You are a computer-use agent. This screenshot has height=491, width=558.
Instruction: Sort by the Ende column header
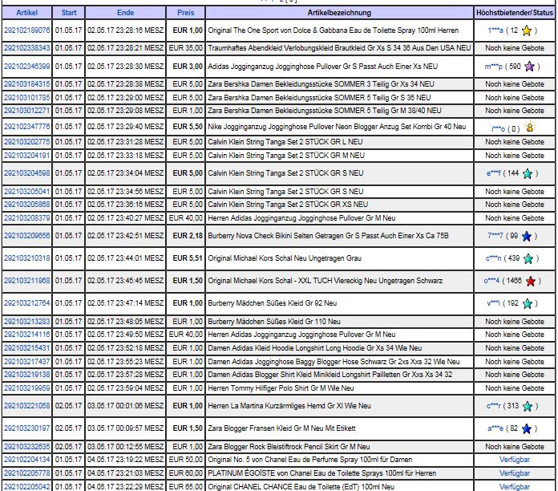125,13
